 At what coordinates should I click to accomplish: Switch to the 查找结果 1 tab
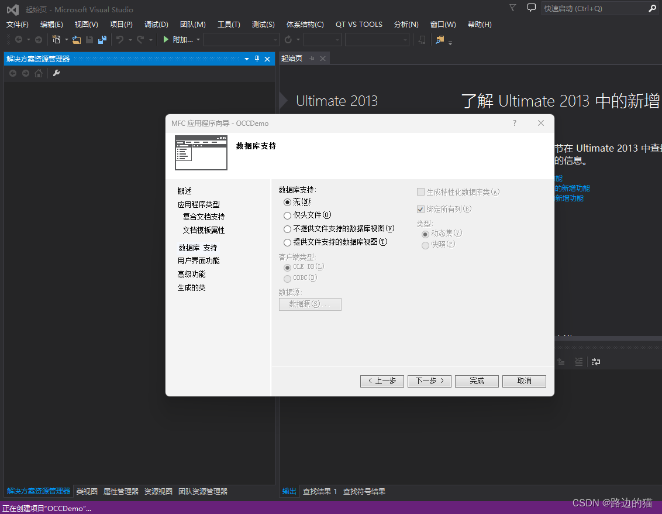[320, 491]
